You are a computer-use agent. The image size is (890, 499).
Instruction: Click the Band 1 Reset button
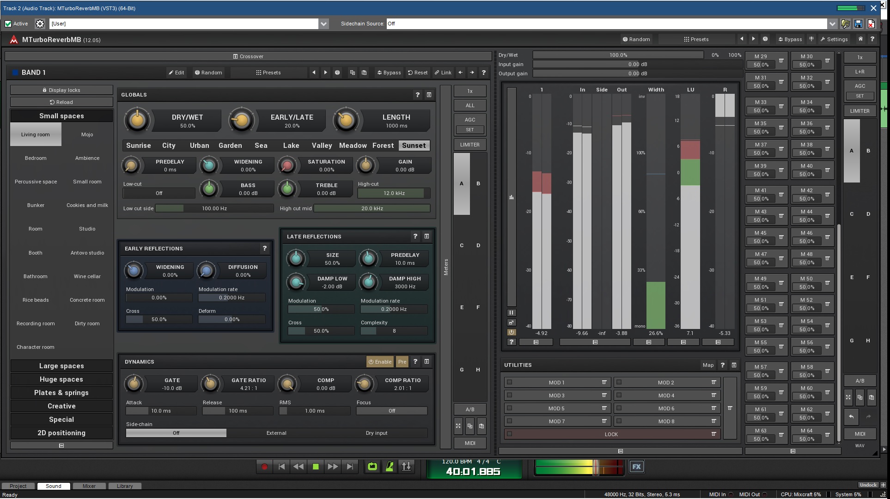coord(418,73)
